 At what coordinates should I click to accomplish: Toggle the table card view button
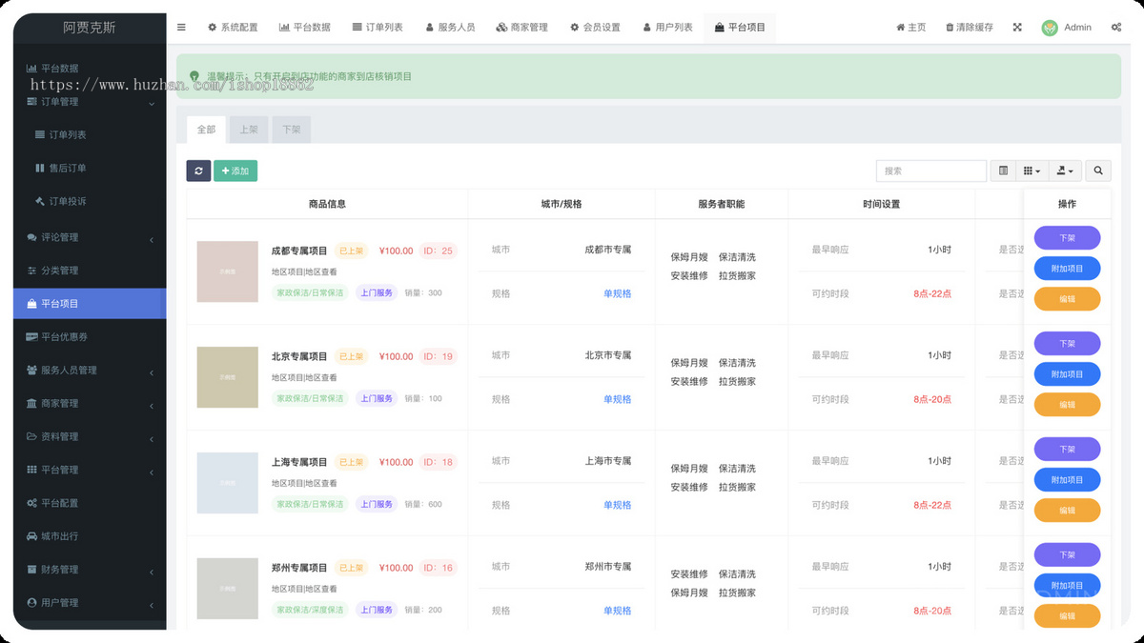pyautogui.click(x=1003, y=171)
